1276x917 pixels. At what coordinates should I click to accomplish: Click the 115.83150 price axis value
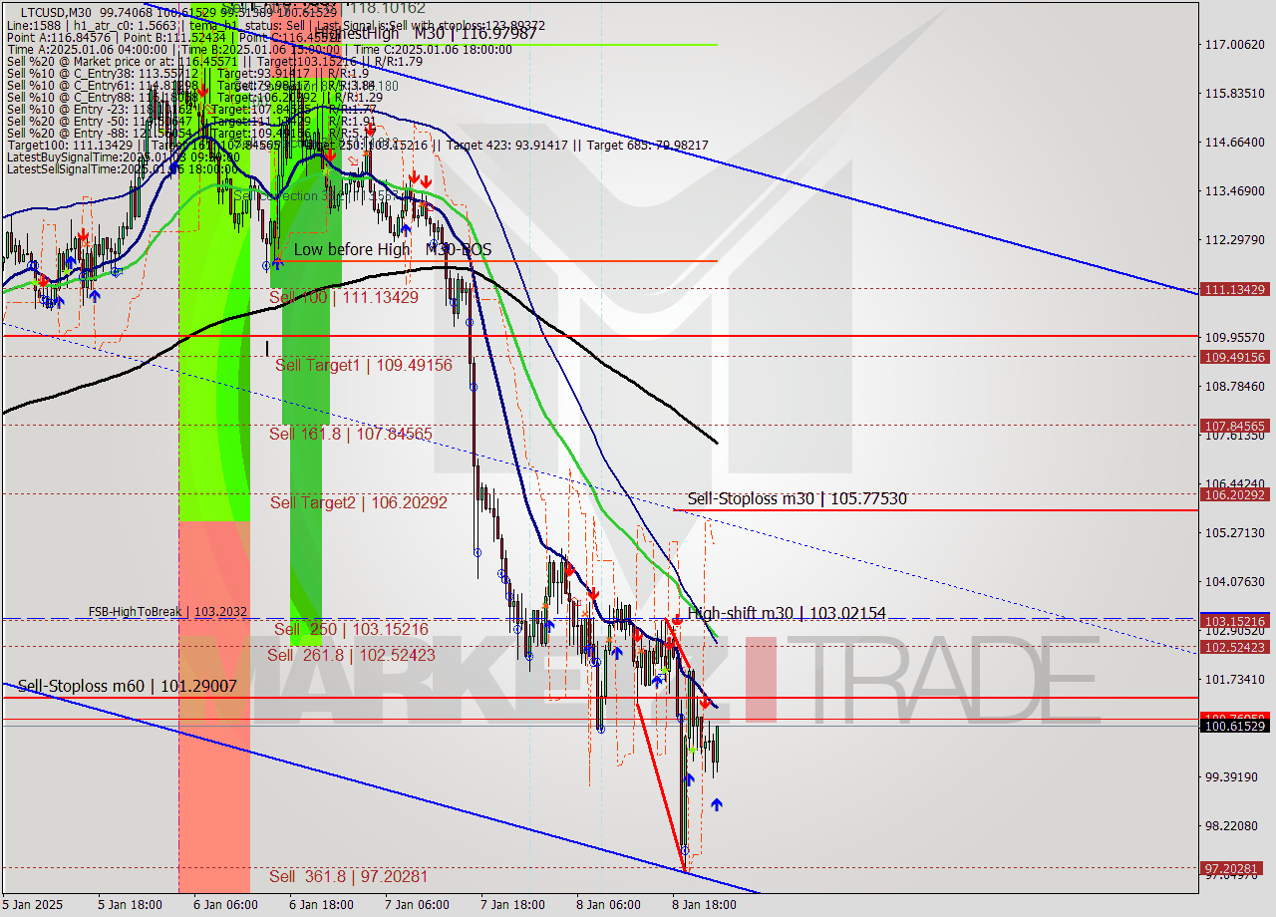point(1235,93)
